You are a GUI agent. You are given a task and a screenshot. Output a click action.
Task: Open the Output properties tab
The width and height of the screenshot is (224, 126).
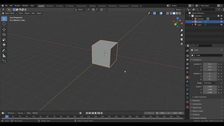188,60
